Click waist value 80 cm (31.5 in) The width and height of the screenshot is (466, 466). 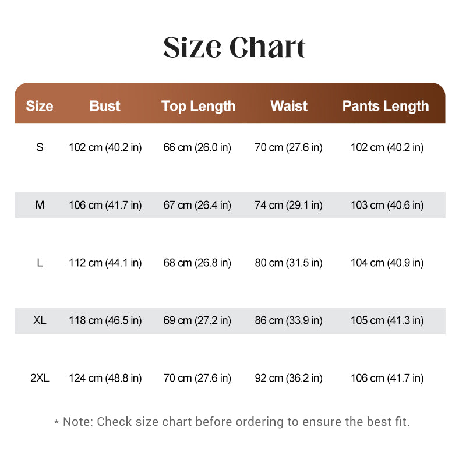coord(288,263)
